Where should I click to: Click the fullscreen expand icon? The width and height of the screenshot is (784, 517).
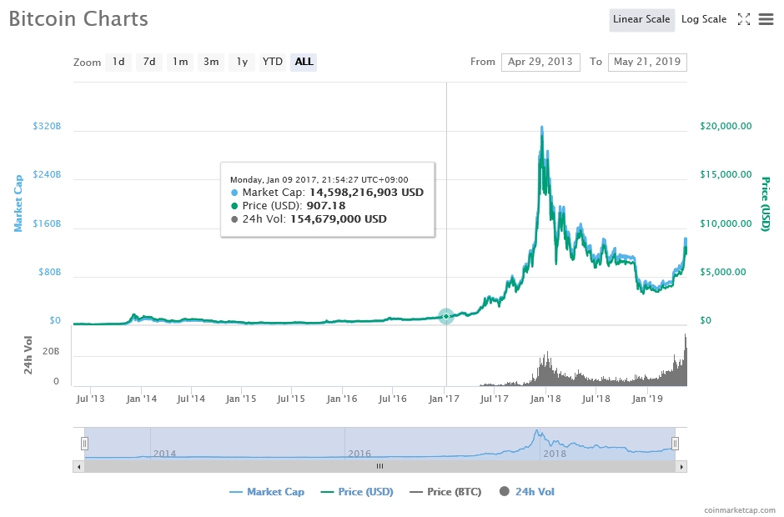tap(744, 19)
